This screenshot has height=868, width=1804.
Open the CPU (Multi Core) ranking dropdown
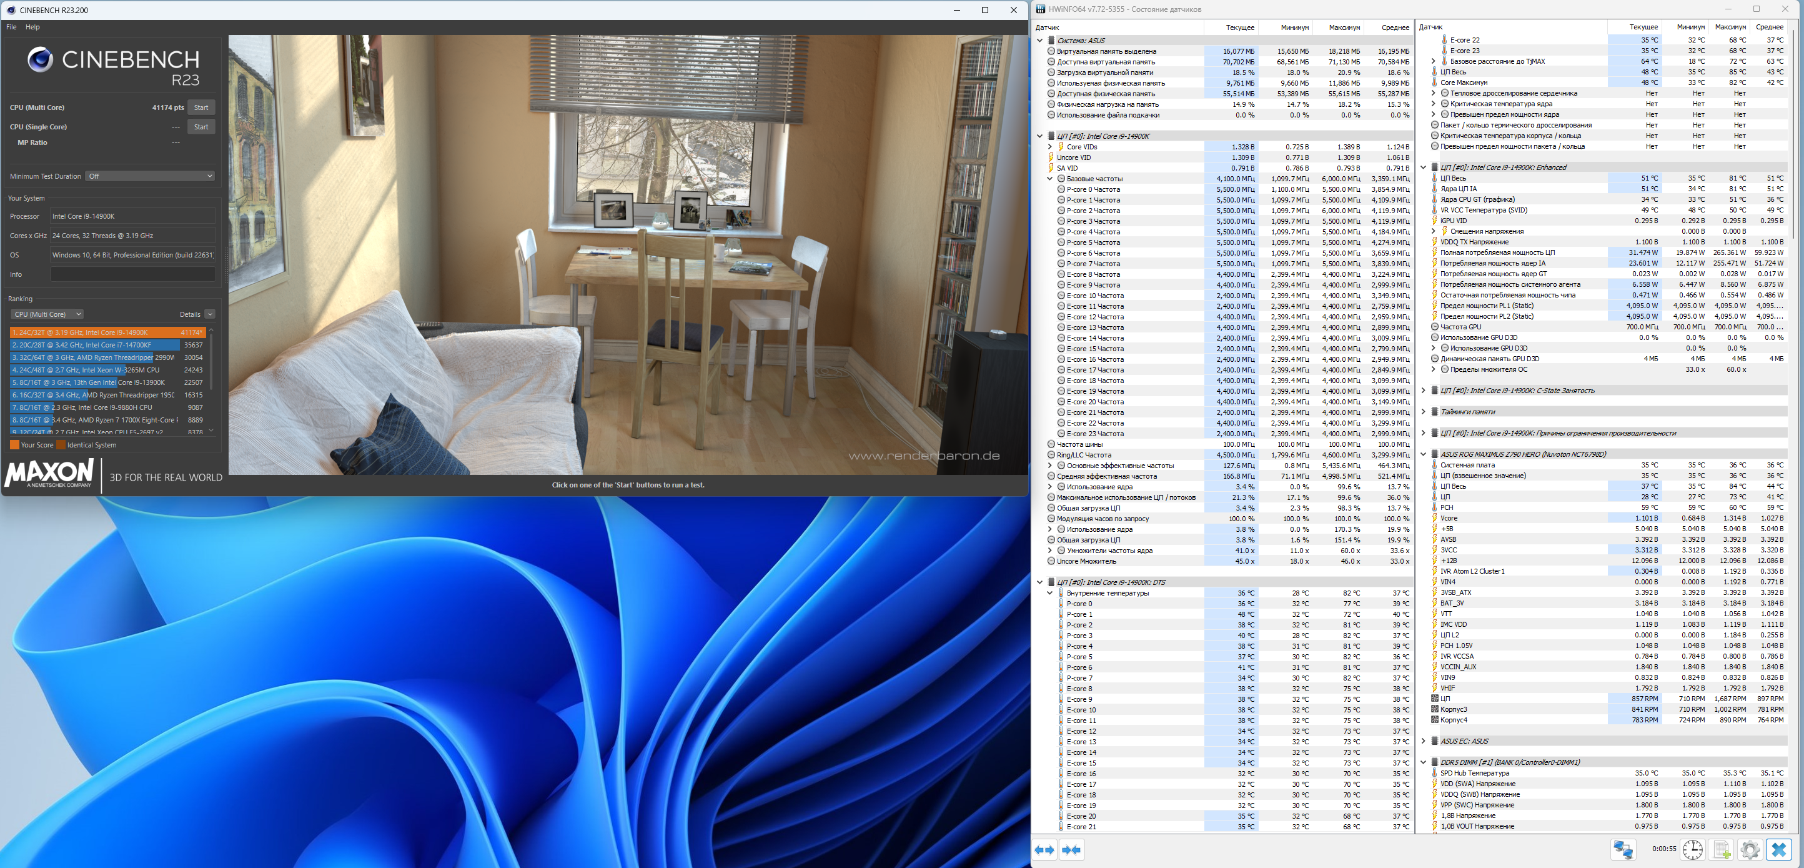point(47,314)
